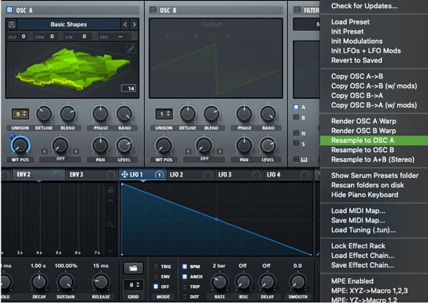Viewport: 428px width, 303px height.
Task: Choose Hide Piano Keyboard entry
Action: (374, 194)
